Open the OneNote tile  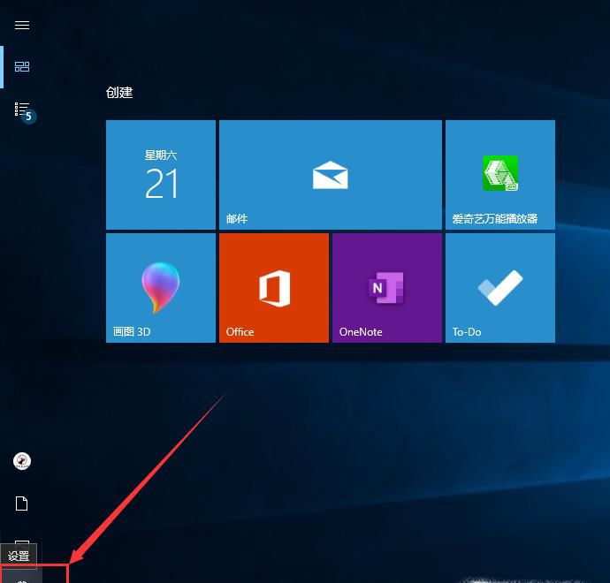386,288
